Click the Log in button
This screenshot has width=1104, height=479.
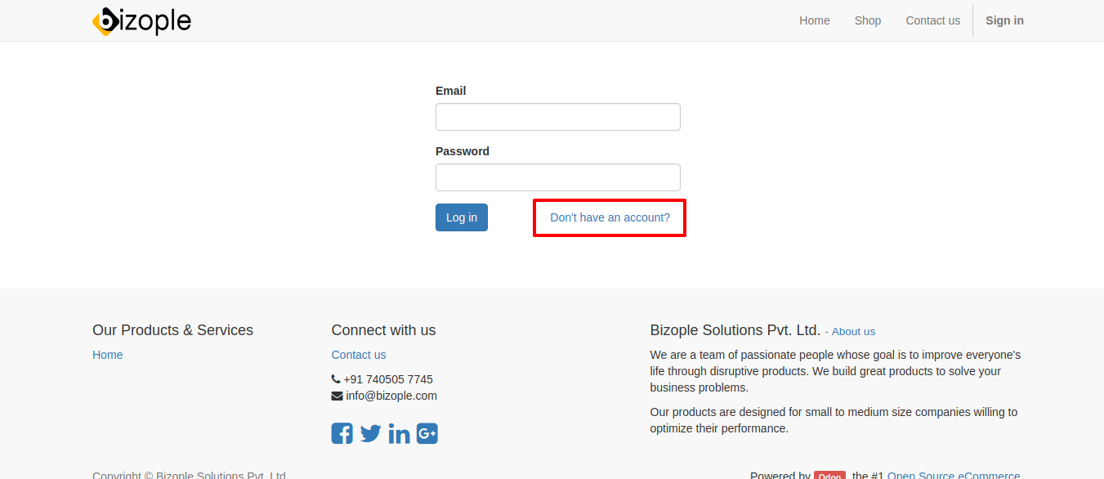click(462, 217)
